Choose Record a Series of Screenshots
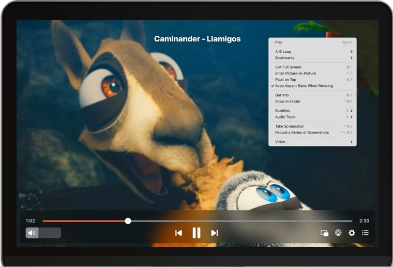This screenshot has height=267, width=393. [312, 132]
